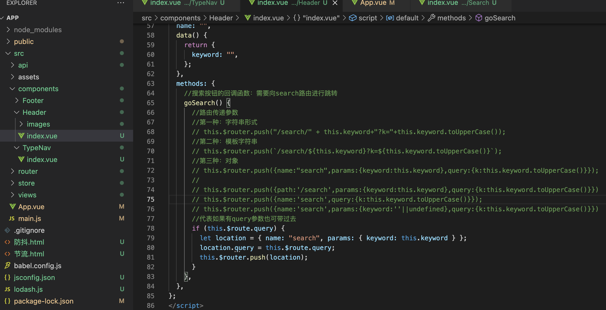The height and width of the screenshot is (310, 606).
Task: Click the cube icon beside goSearch breadcrumb
Action: click(479, 18)
